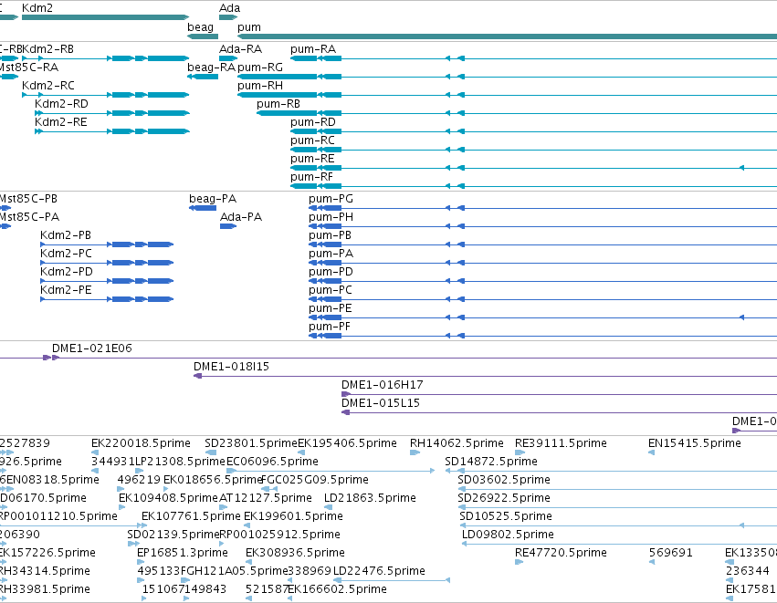The height and width of the screenshot is (603, 777).
Task: Click the pum-PH protein label
Action: coord(331,217)
